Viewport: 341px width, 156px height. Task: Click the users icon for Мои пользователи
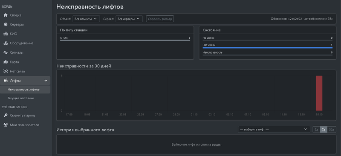point(6,125)
